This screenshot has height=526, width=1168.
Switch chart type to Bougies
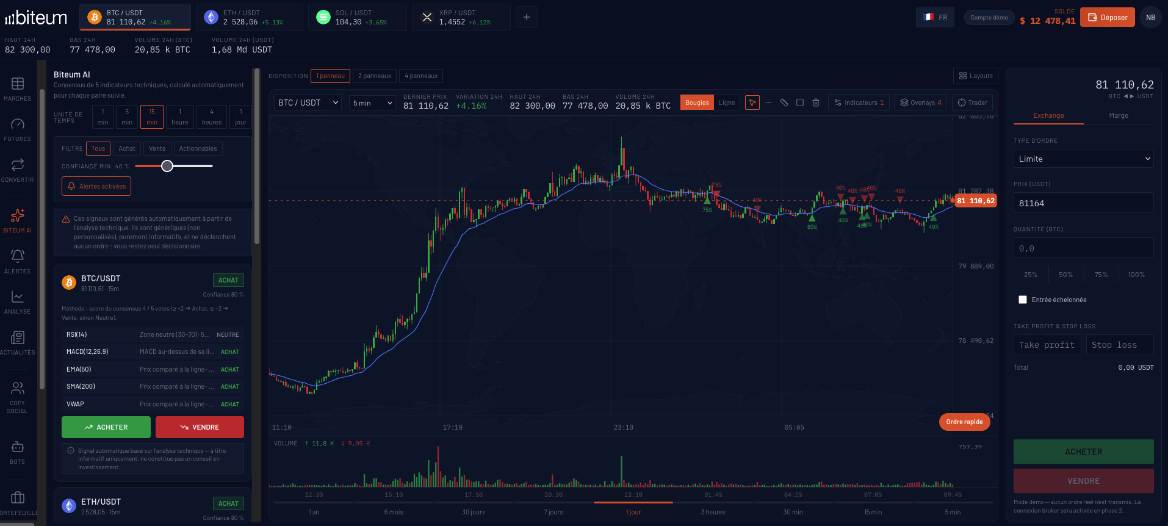coord(697,103)
